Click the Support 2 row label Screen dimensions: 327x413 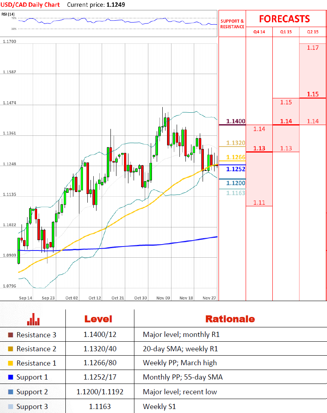click(32, 392)
